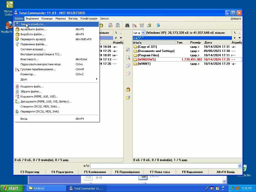Click the URL new FTP connection icon
Screen dimensions: 256x192
[118, 25]
